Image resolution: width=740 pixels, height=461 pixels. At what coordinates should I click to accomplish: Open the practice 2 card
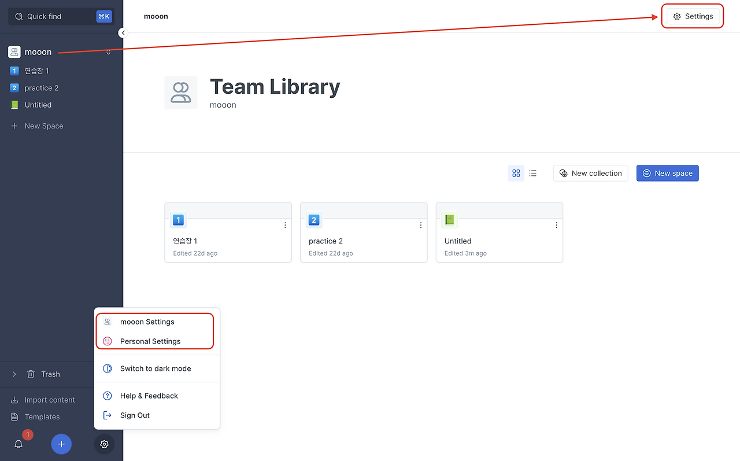[x=364, y=233]
